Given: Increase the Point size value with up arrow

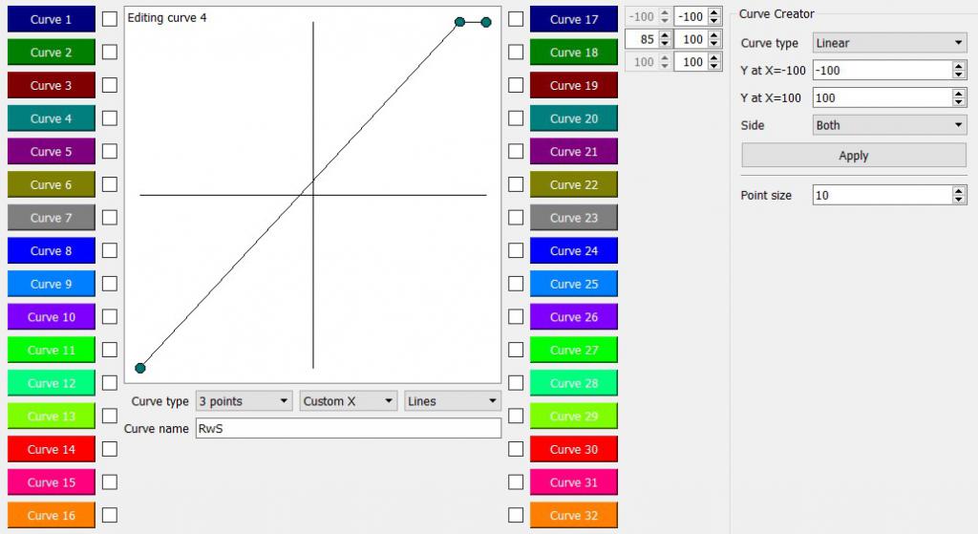Looking at the screenshot, I should click(959, 190).
